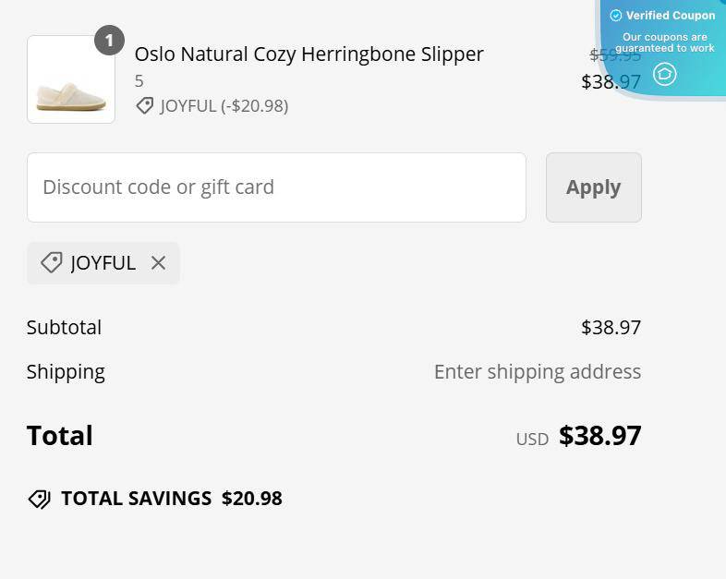Click the TOTAL SAVINGS $20.98 label
The height and width of the screenshot is (579, 726).
pos(171,499)
